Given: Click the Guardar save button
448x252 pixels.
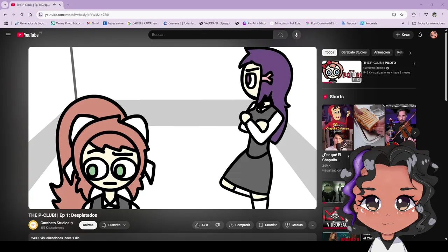Looking at the screenshot, I should point(268,225).
